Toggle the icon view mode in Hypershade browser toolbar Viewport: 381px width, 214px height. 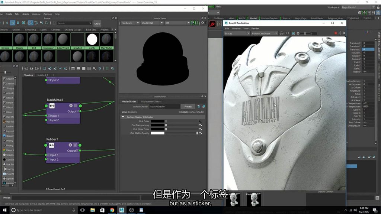click(13, 23)
